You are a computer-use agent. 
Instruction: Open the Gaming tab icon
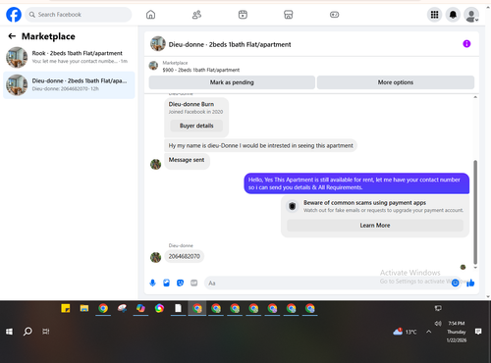click(x=334, y=15)
